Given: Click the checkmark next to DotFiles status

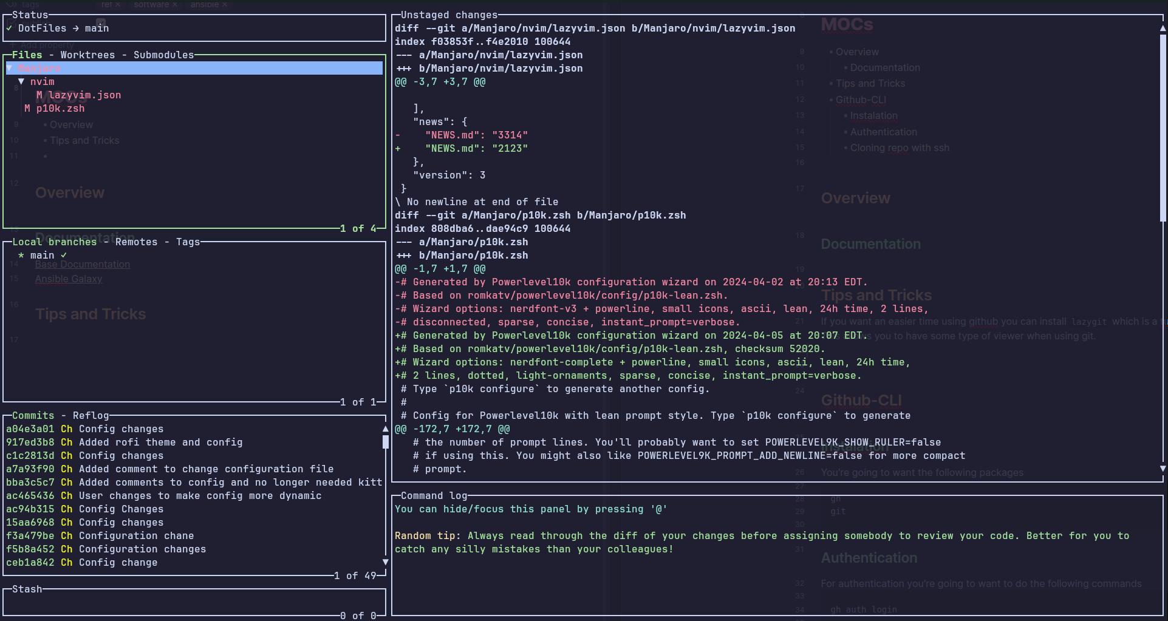Looking at the screenshot, I should pos(9,28).
